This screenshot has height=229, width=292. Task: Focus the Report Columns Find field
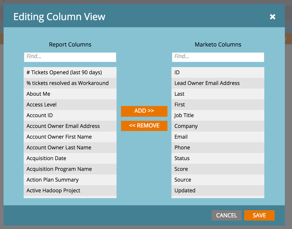click(70, 57)
